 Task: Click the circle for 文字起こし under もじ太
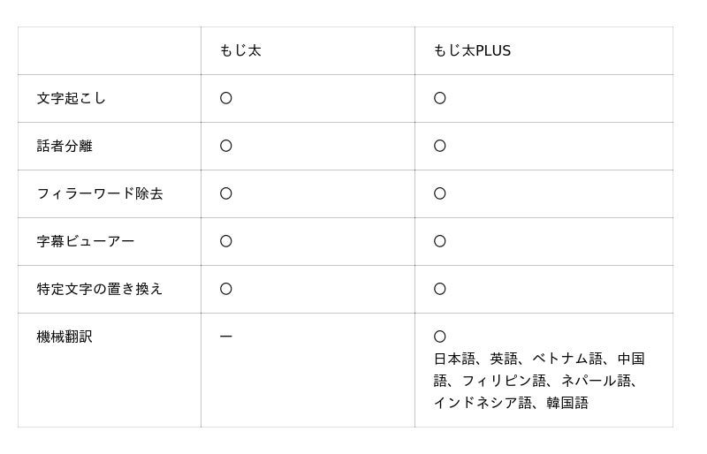[226, 99]
